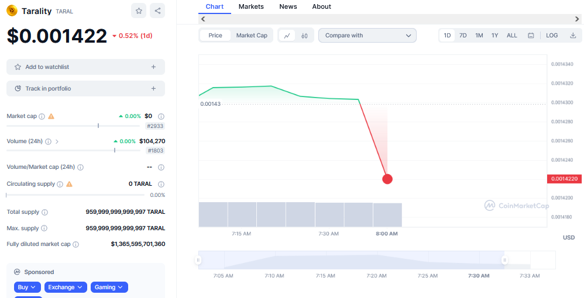Click right handle of chart range slider
The width and height of the screenshot is (584, 298).
(504, 260)
